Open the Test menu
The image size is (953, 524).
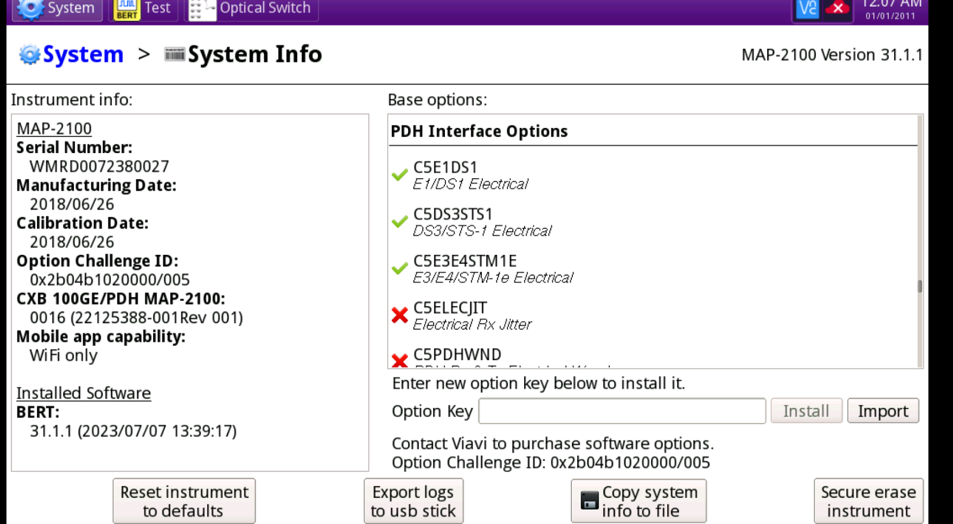157,8
